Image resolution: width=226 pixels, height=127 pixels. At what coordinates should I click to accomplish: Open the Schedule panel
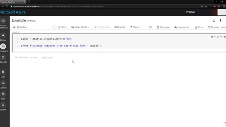click(163, 27)
